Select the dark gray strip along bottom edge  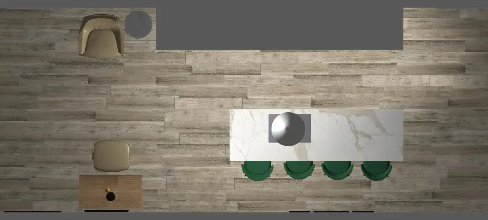(x=244, y=216)
